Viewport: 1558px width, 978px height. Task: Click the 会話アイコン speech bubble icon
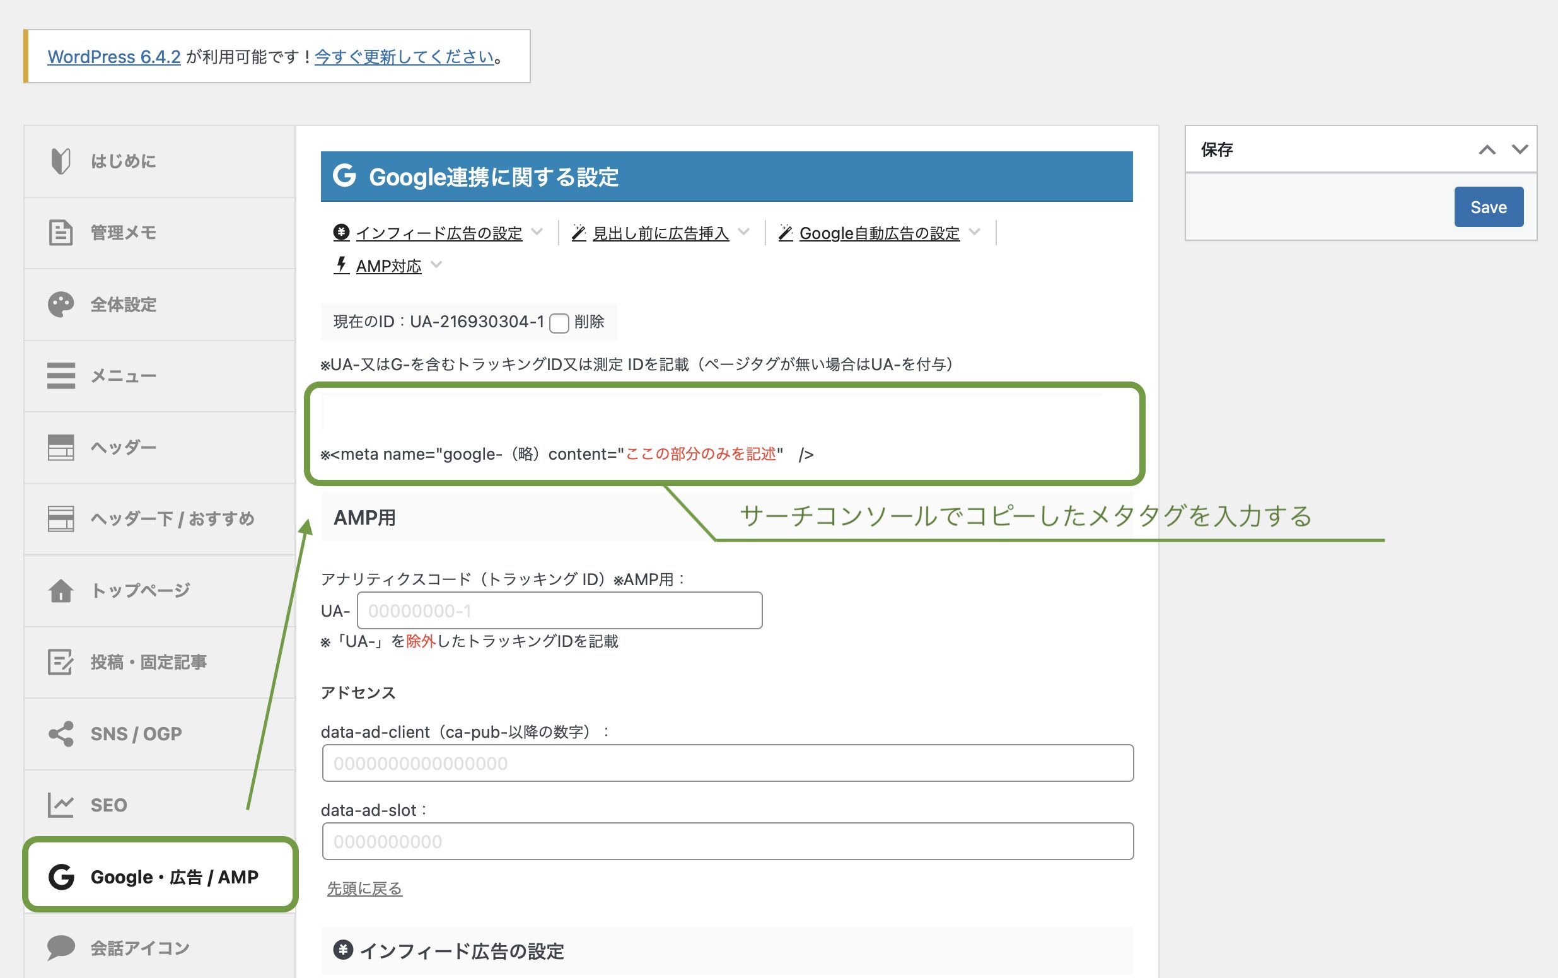[x=61, y=948]
